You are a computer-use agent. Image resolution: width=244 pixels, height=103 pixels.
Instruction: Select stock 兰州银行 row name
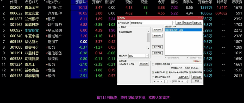tap(32, 19)
